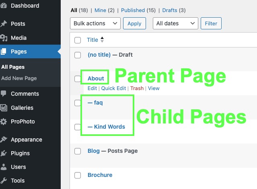Check the Kind Words page checkbox
Image resolution: width=257 pixels, height=189 pixels.
point(77,127)
